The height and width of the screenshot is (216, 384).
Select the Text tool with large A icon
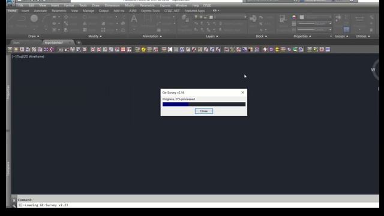click(134, 19)
